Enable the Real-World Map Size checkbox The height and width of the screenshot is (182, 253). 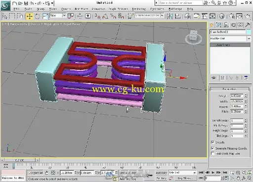pyautogui.click(x=212, y=153)
